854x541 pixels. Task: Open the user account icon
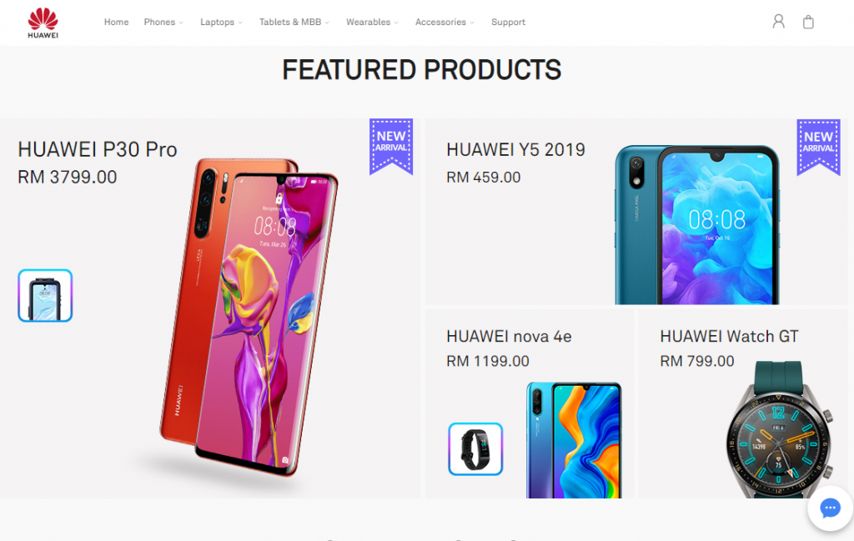[778, 22]
